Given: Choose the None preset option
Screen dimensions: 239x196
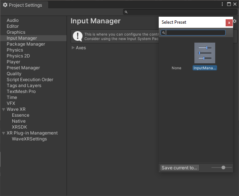Looking at the screenshot, I should (176, 68).
